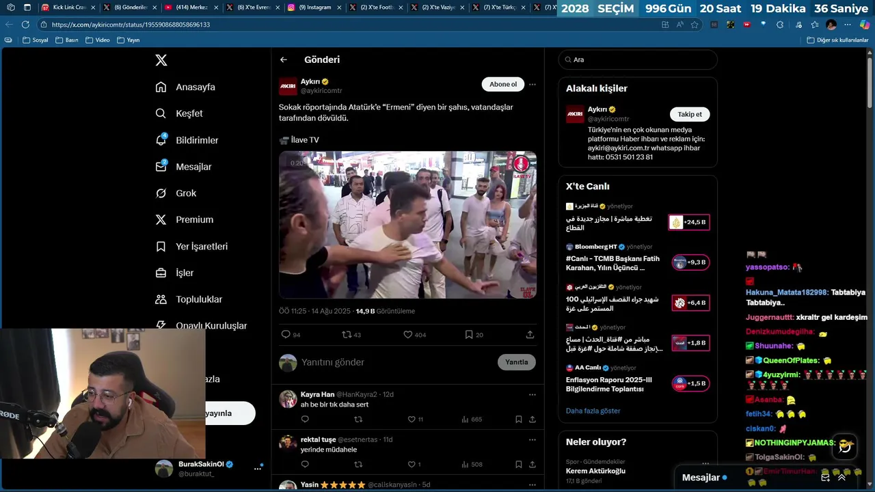Switch to (414) Merkez YouTube tab

191,8
